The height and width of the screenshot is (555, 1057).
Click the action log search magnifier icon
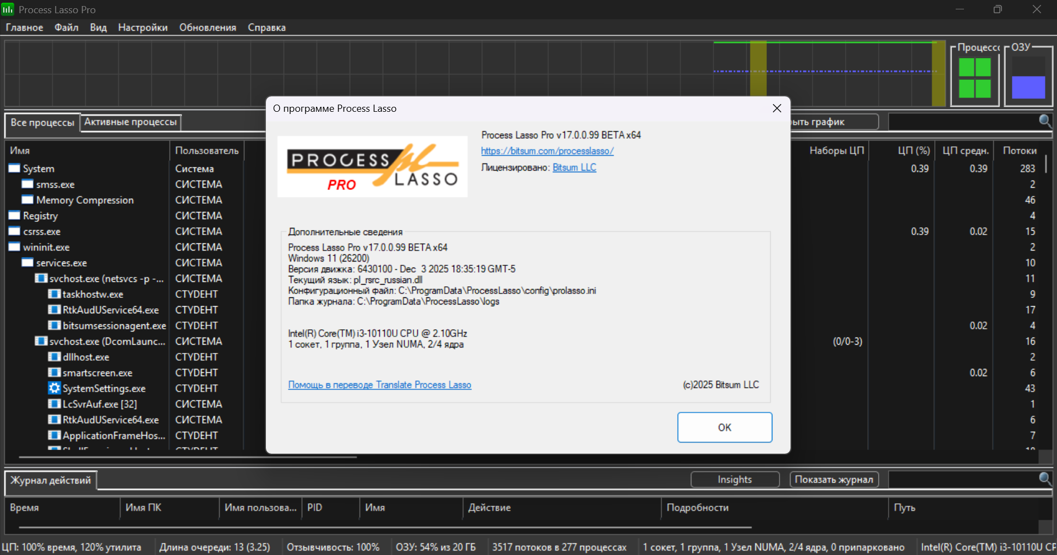click(x=1045, y=478)
